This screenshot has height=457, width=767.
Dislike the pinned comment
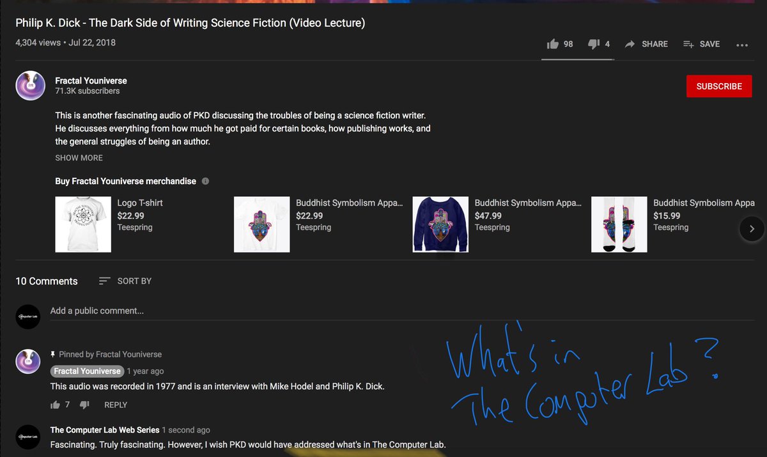coord(84,405)
